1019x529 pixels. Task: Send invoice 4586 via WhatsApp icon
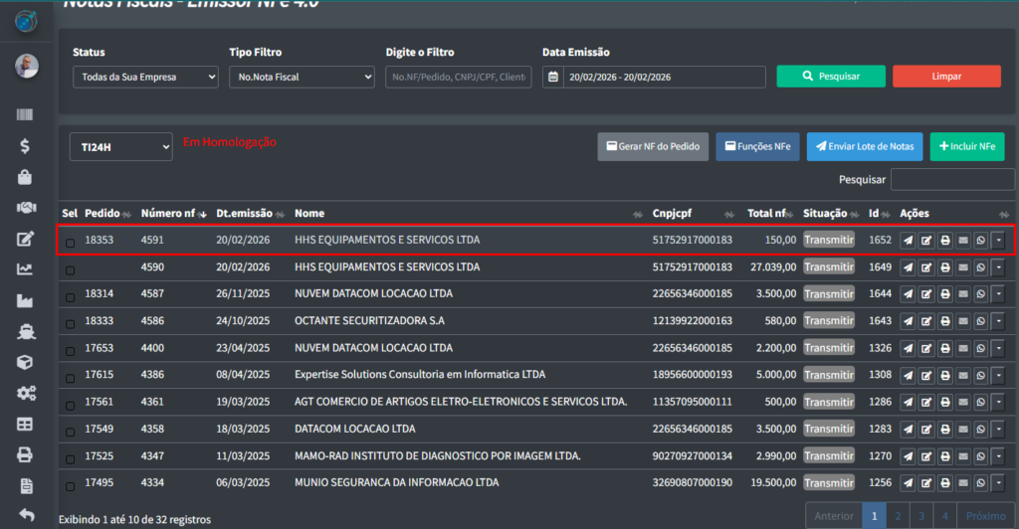coord(980,321)
